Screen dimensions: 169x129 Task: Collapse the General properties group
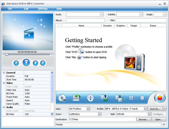[4, 73]
